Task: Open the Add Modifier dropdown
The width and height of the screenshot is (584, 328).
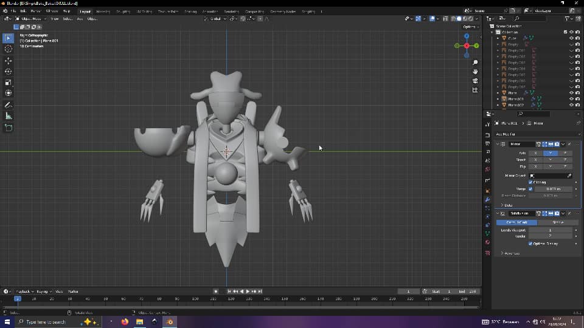Action: tap(537, 134)
